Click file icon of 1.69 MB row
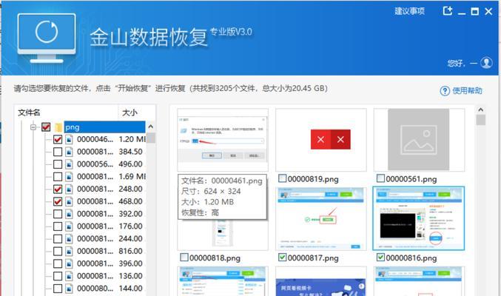Screen dimensions: 501x296 (x=69, y=177)
